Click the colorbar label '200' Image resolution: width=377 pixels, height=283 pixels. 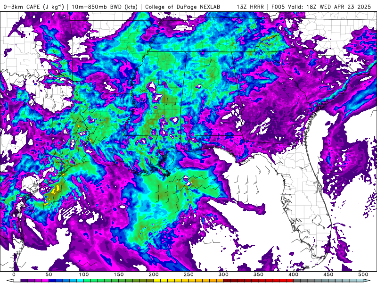(154, 275)
